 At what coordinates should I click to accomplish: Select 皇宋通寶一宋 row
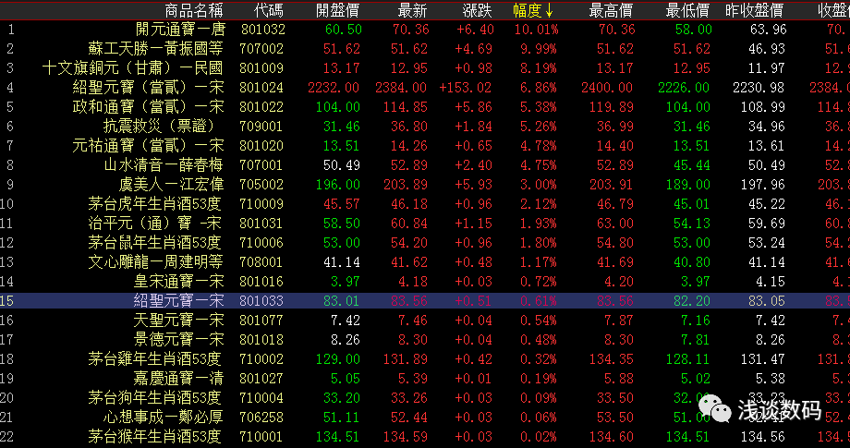(x=425, y=282)
